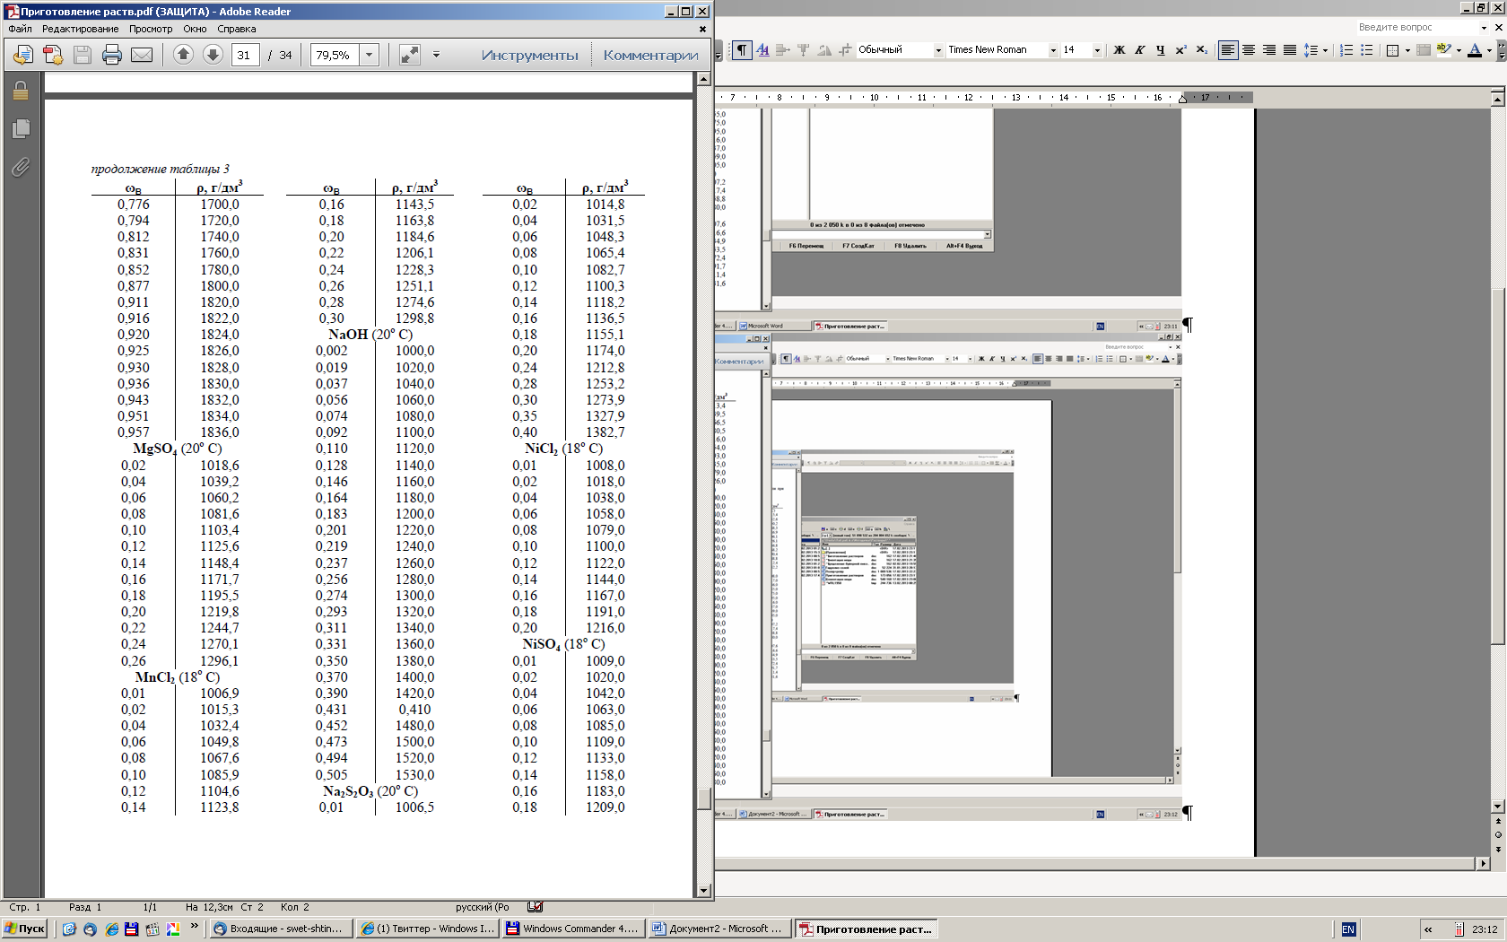1507x942 pixels.
Task: Open the Редактирование menu
Action: click(80, 29)
